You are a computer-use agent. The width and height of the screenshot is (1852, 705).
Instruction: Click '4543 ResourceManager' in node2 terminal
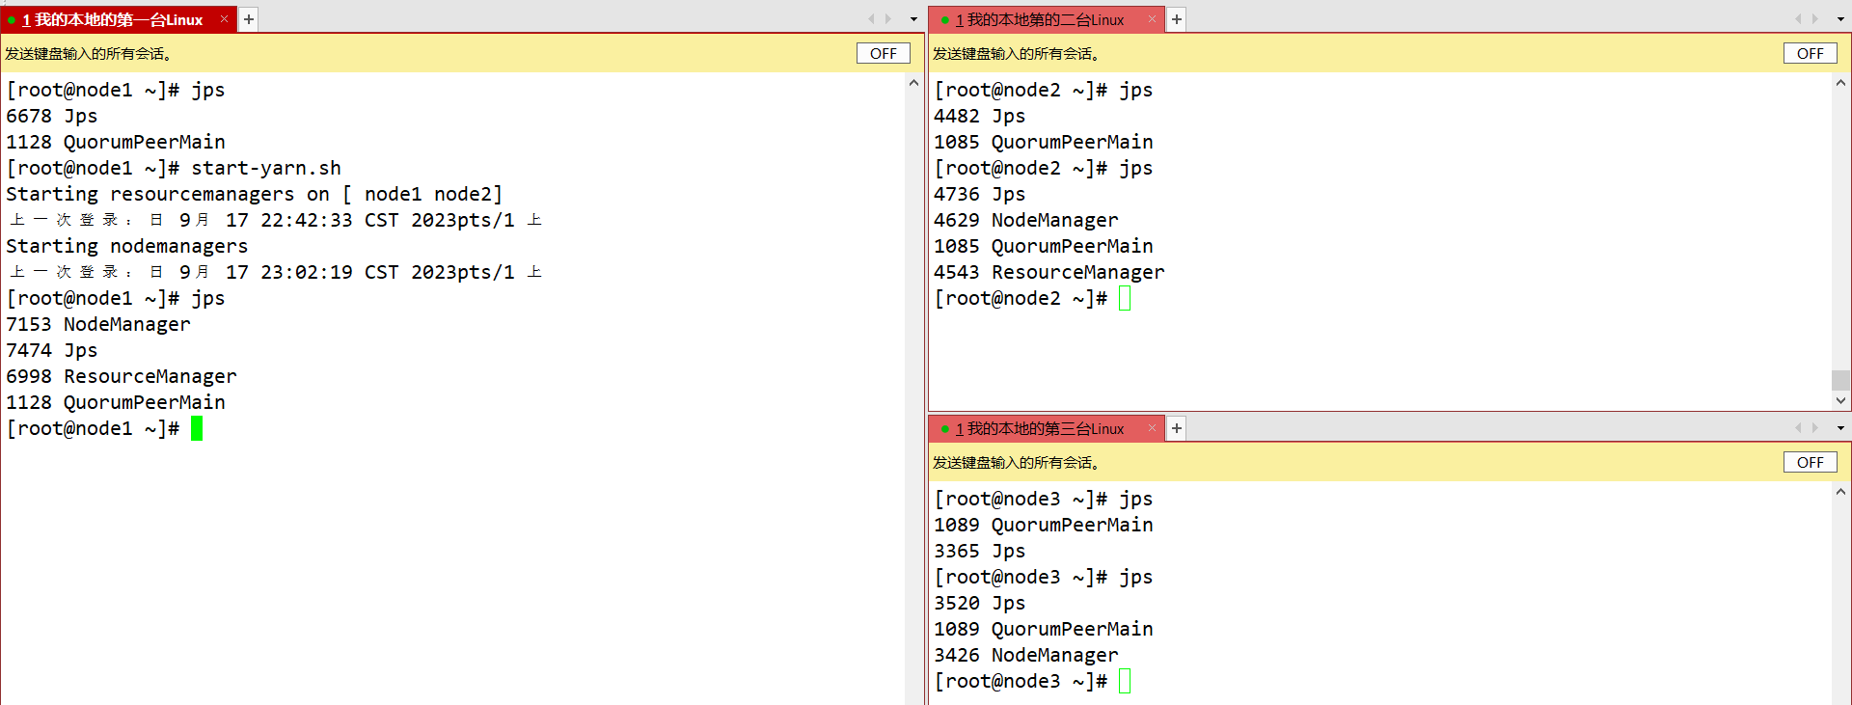click(1049, 272)
